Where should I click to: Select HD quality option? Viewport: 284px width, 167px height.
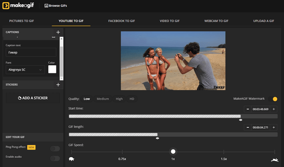[x=131, y=99]
